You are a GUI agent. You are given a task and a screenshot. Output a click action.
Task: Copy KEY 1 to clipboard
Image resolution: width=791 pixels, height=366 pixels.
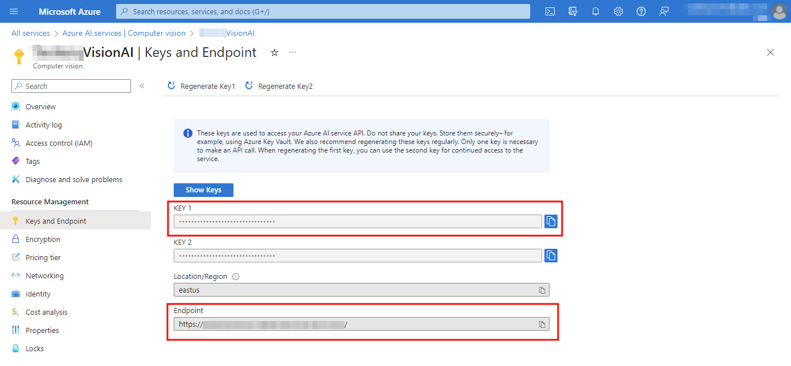point(551,221)
